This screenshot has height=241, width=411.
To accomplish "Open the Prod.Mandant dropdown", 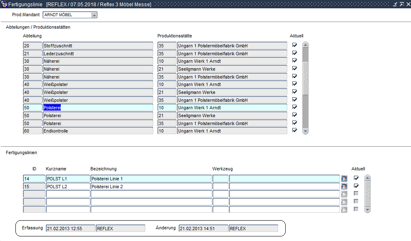I will (x=94, y=15).
